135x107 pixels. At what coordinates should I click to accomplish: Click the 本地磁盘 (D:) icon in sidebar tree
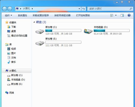[9, 80]
